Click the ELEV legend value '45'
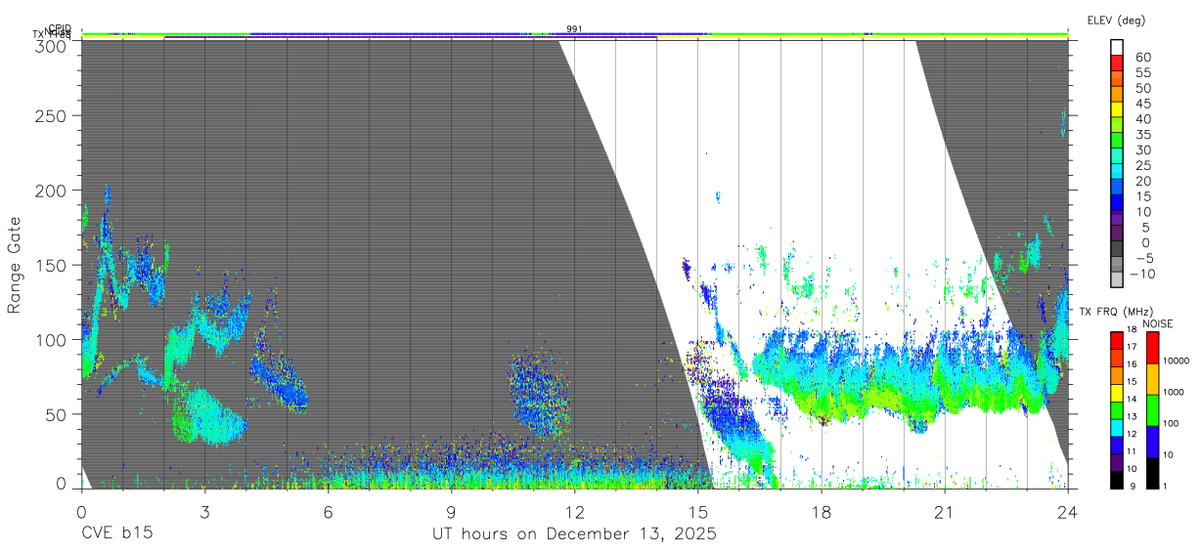 tap(1142, 104)
